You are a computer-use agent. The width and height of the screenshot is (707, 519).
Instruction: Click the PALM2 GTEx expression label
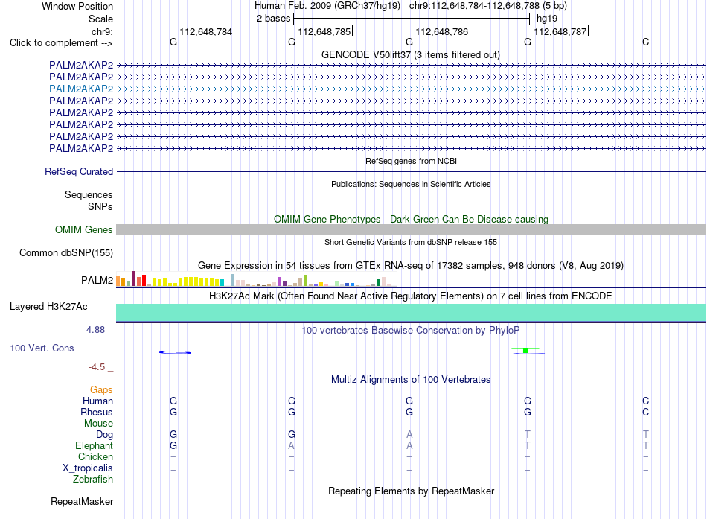(97, 280)
